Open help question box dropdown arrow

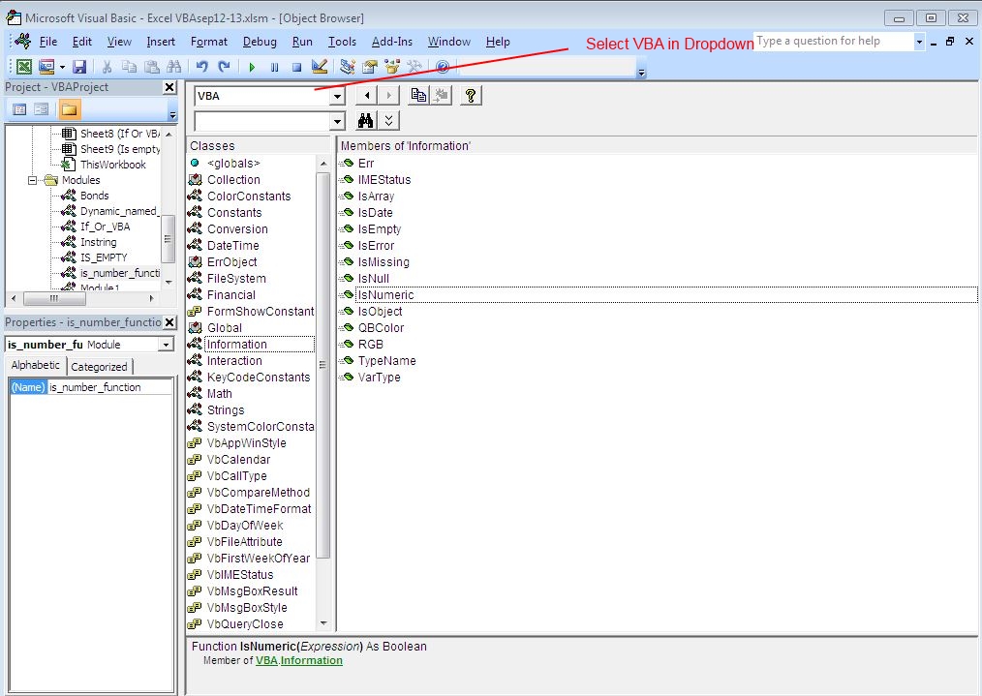pos(919,42)
